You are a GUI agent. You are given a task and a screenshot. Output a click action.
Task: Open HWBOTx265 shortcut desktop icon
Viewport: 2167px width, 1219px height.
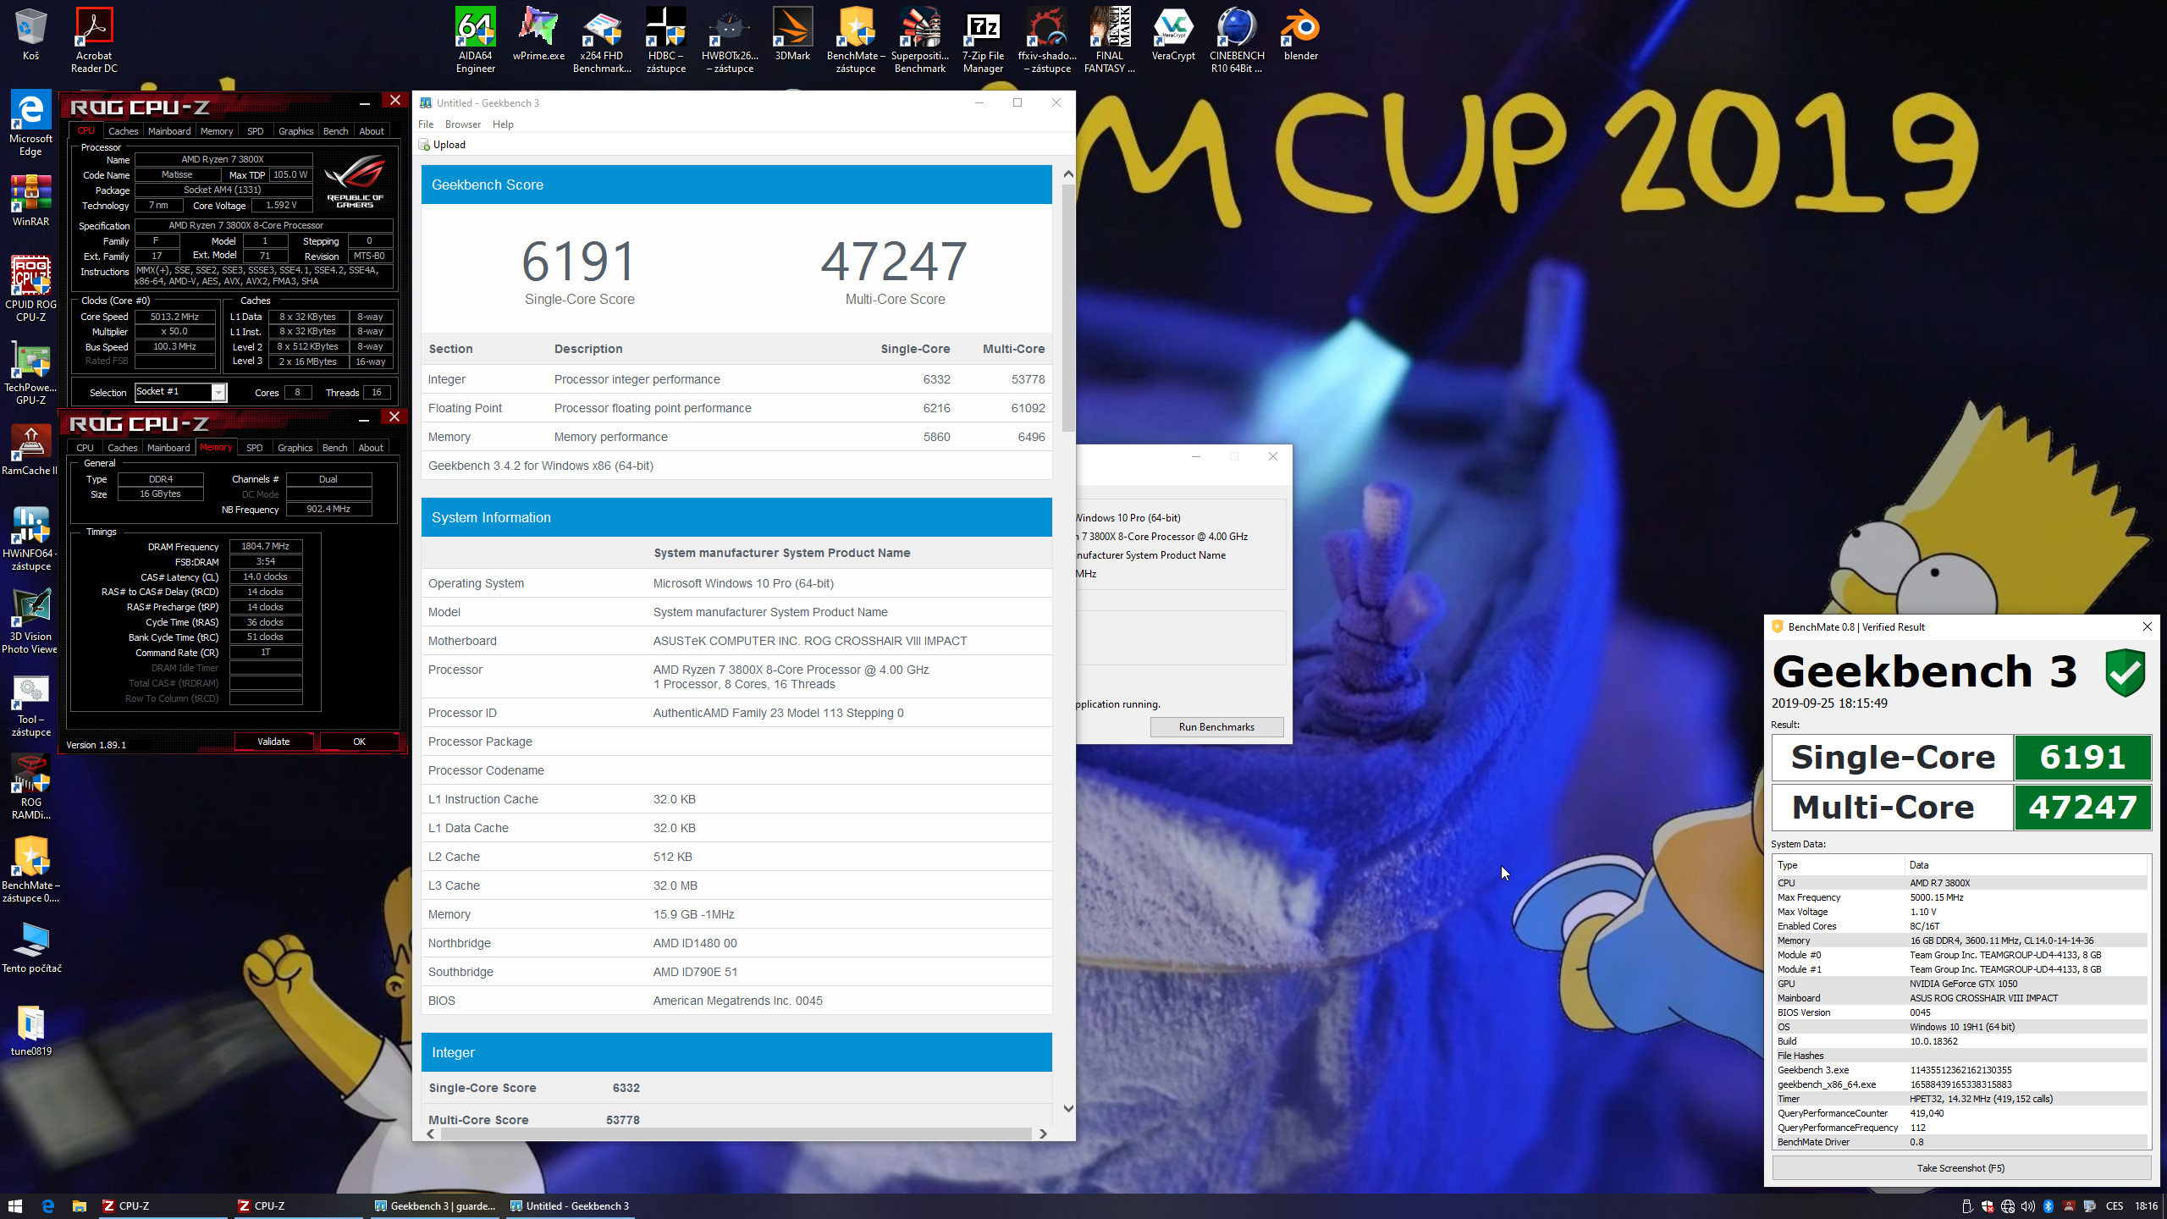730,40
